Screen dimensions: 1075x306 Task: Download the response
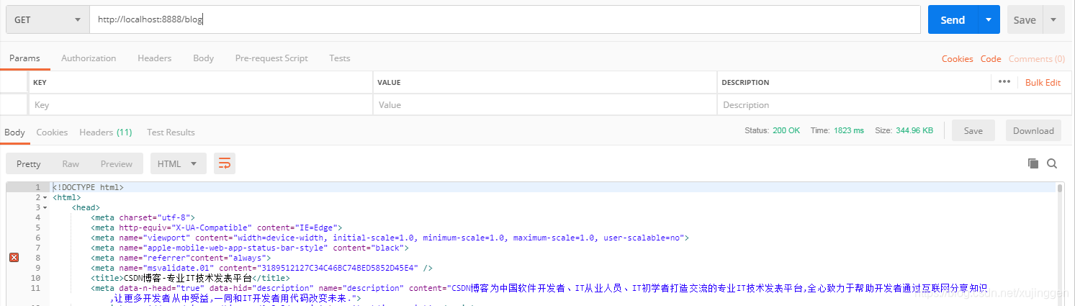coord(1033,130)
